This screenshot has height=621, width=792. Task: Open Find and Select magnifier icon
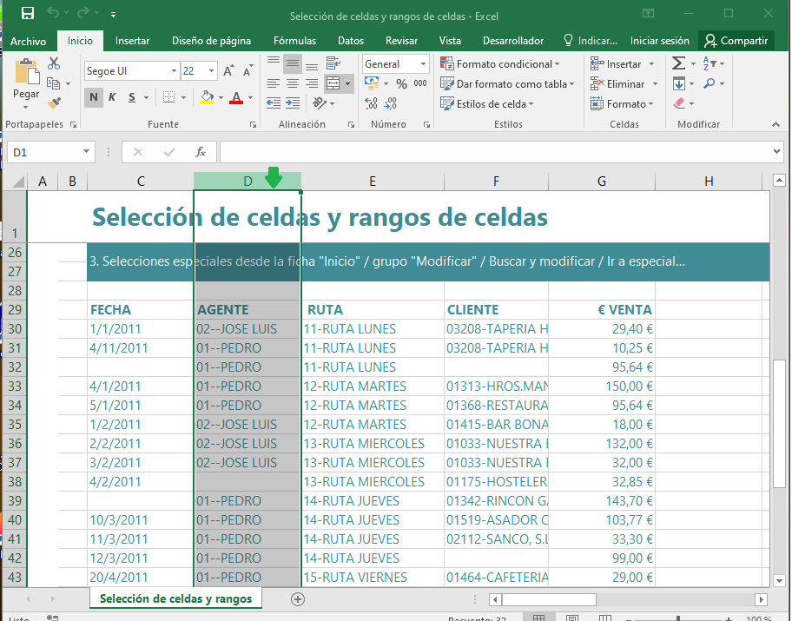(709, 83)
